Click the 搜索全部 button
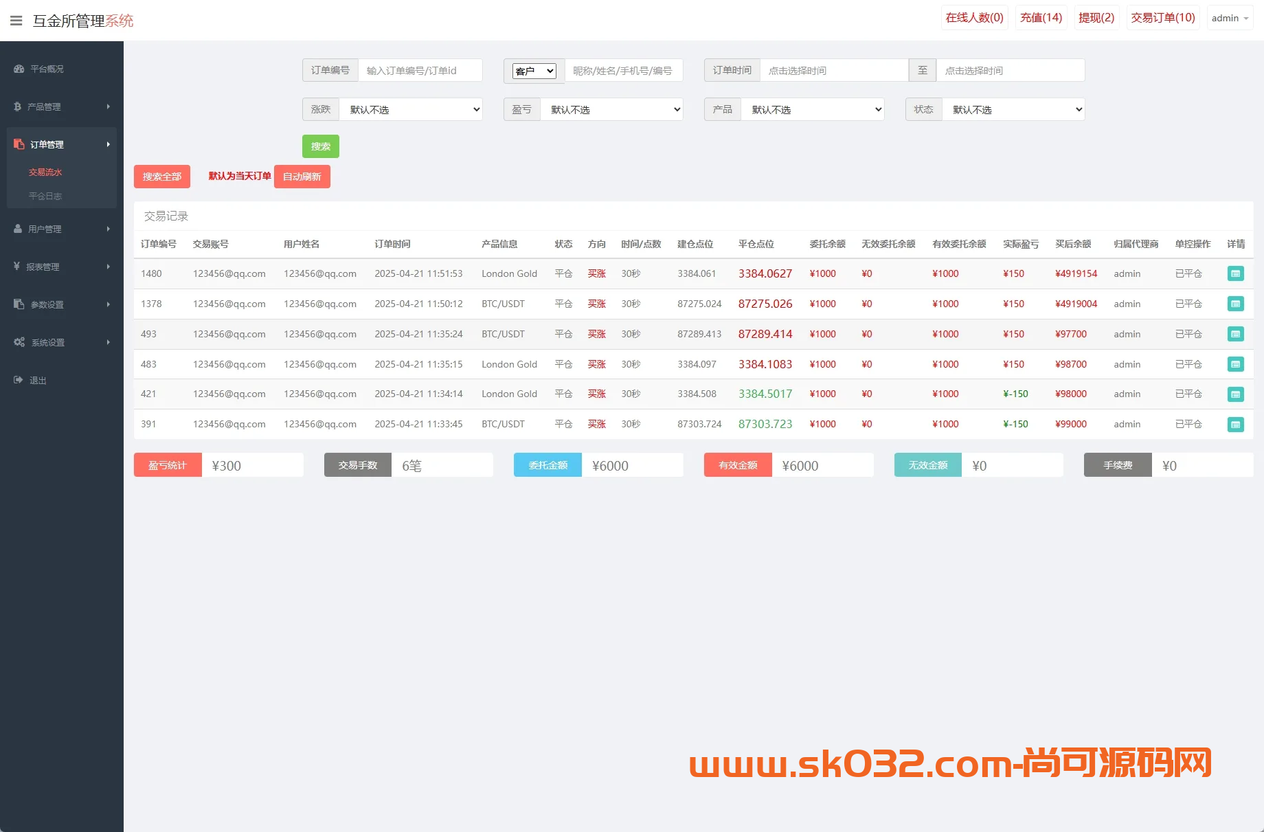 pyautogui.click(x=161, y=177)
